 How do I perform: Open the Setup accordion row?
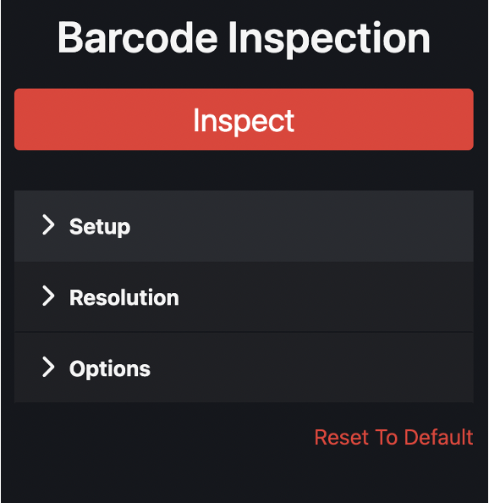244,226
